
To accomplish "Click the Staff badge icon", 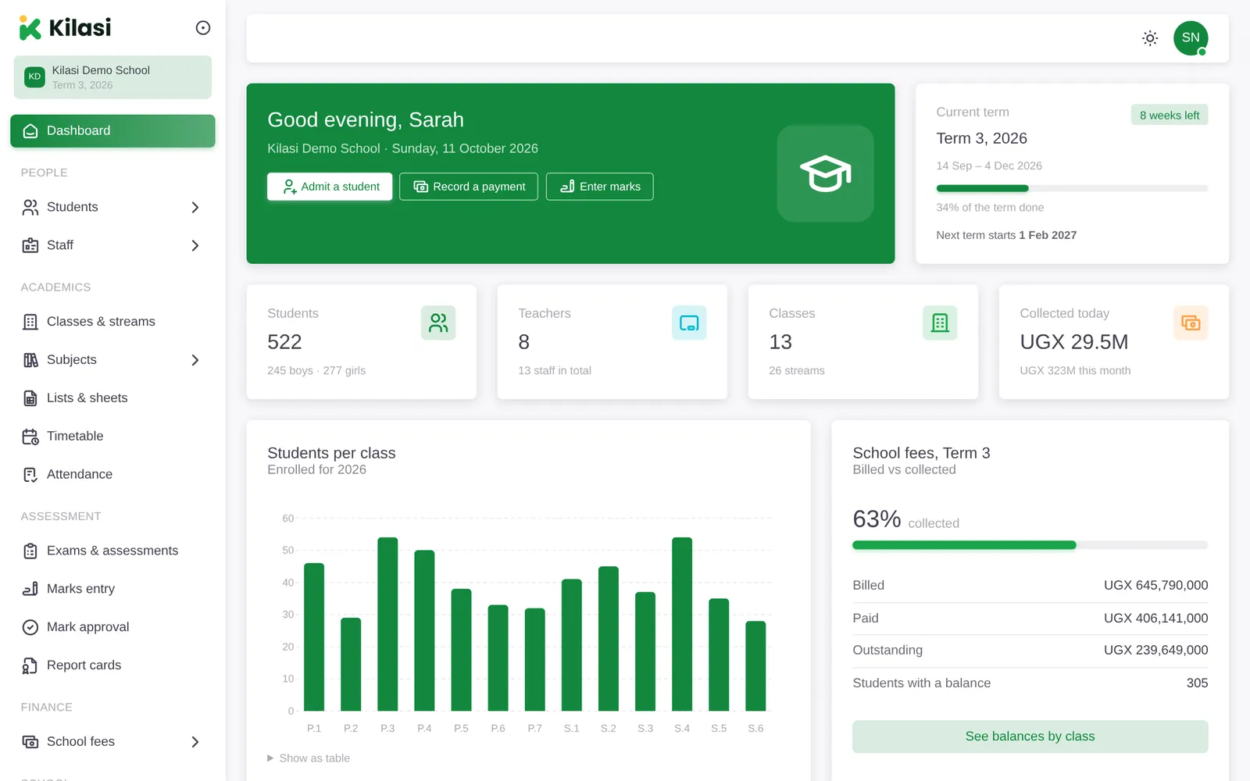I will click(30, 245).
